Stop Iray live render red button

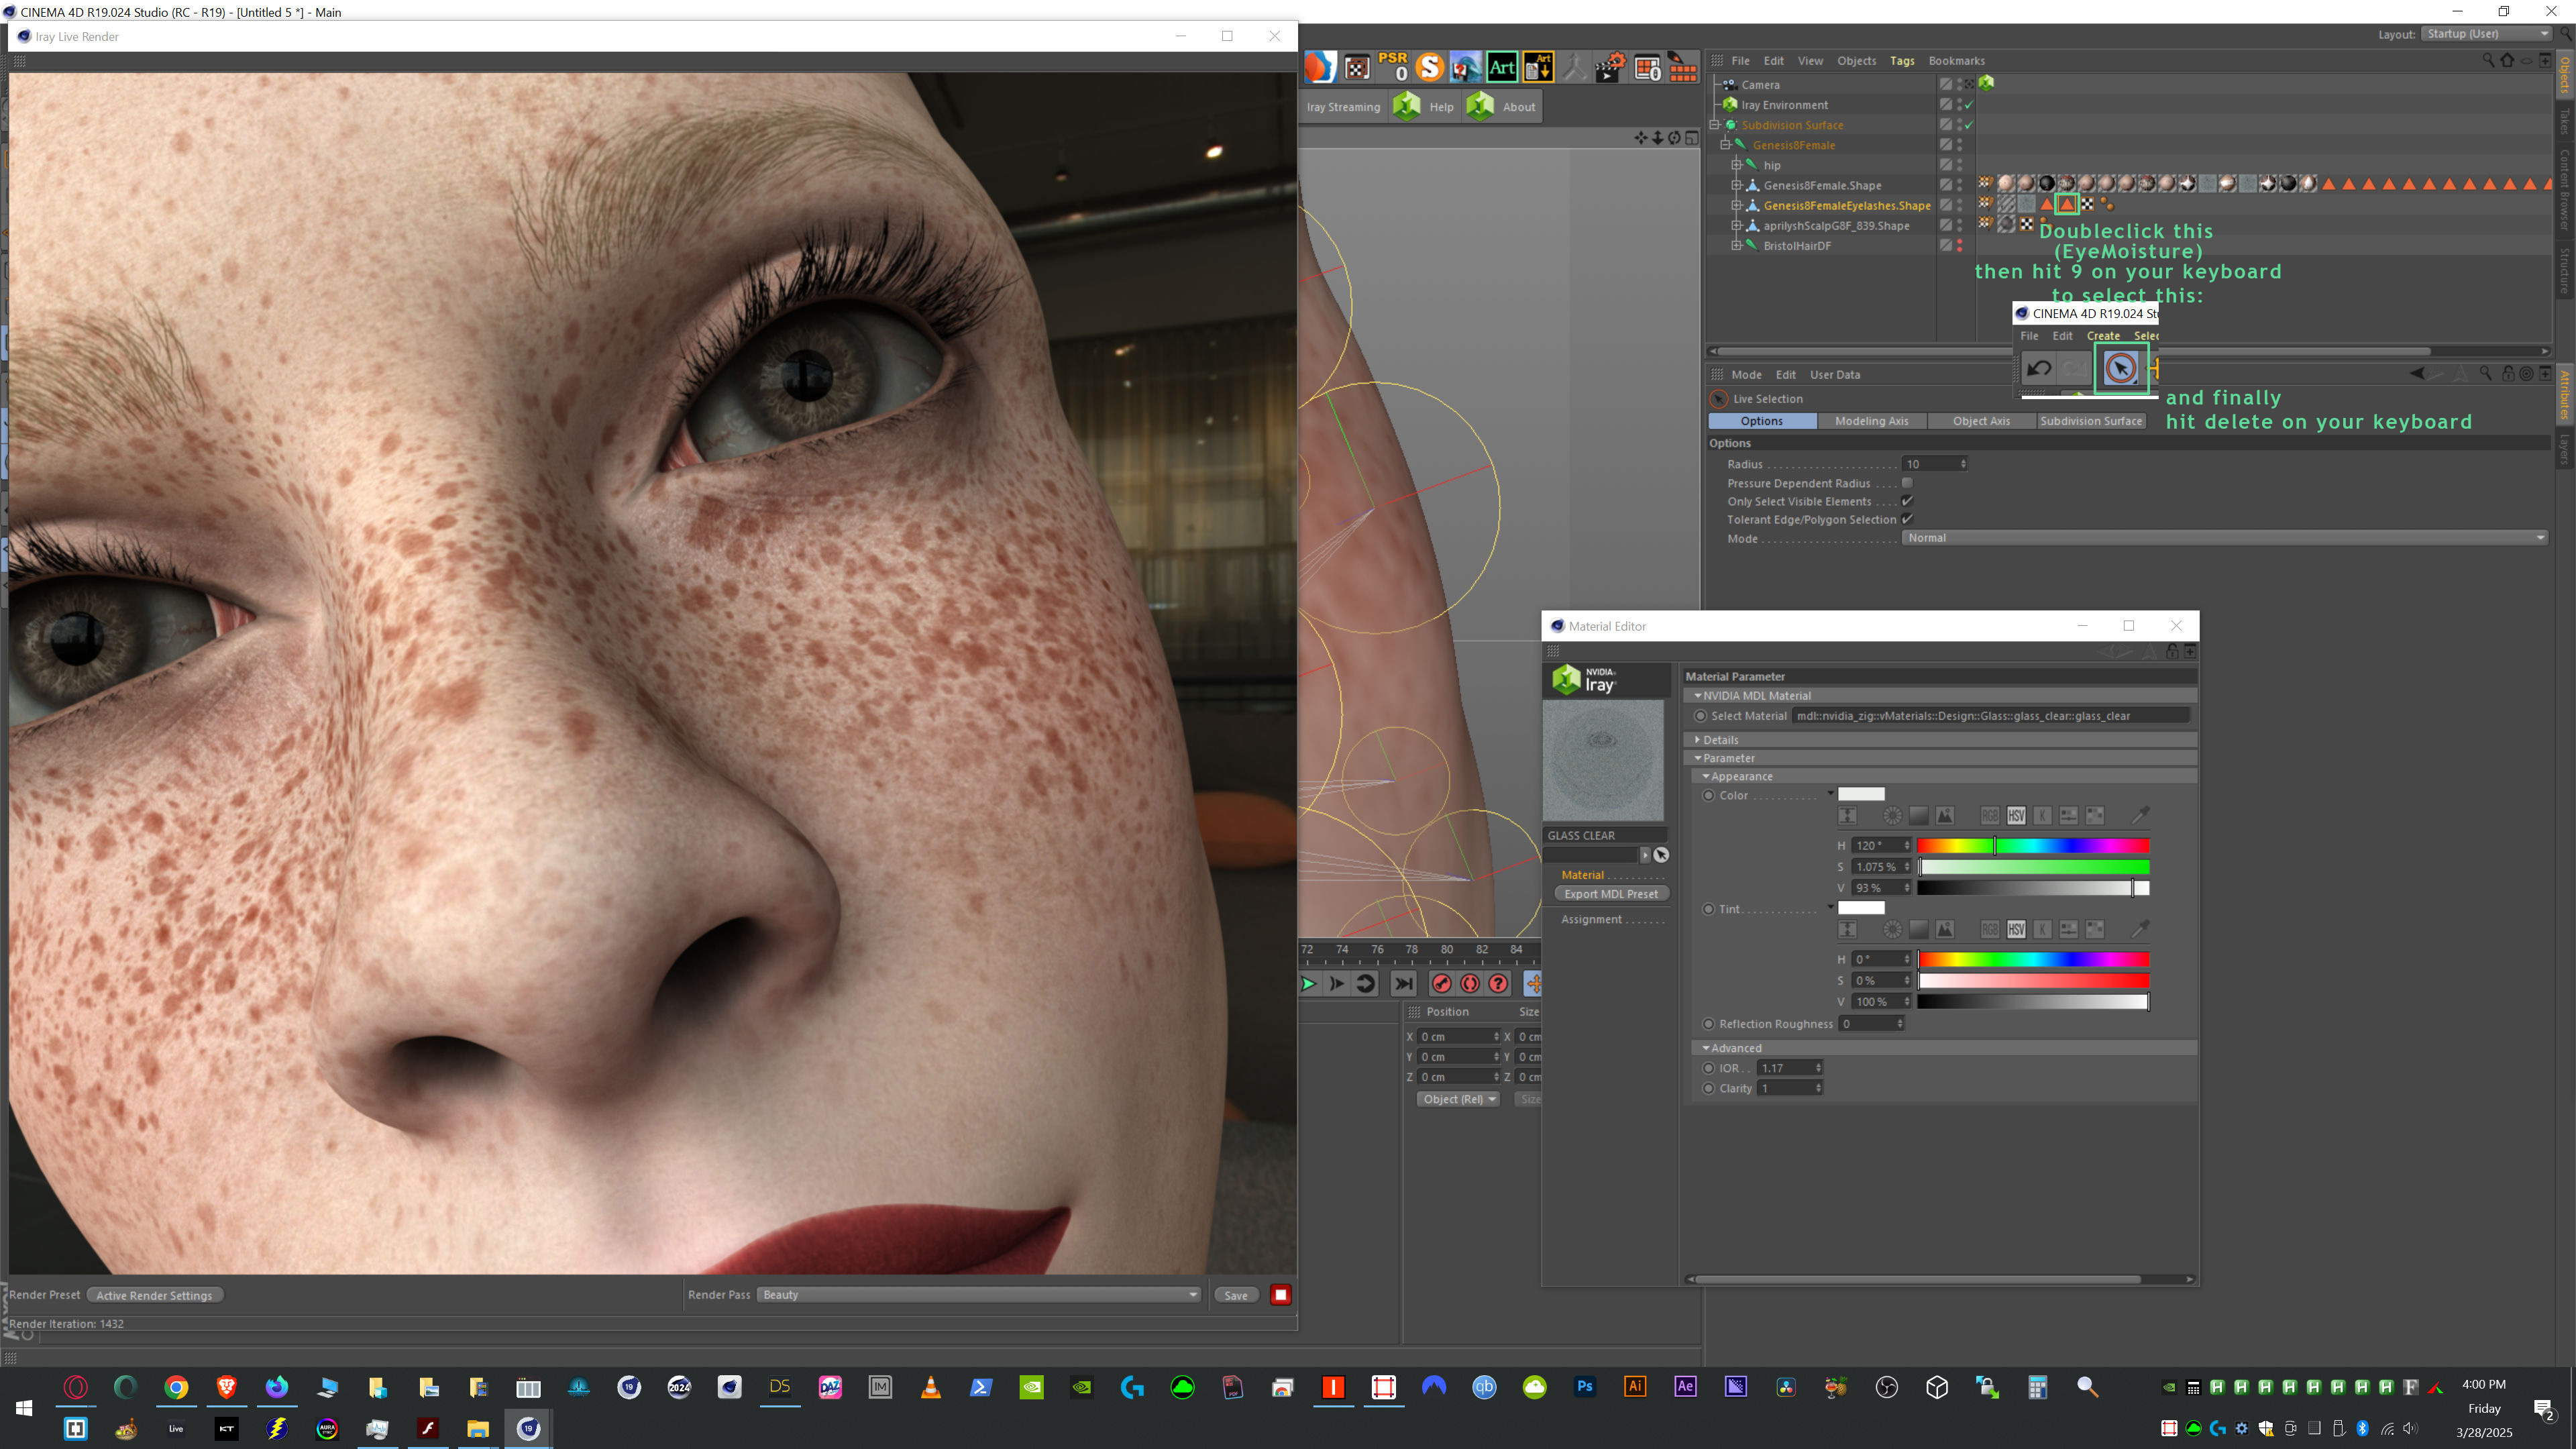(1280, 1295)
